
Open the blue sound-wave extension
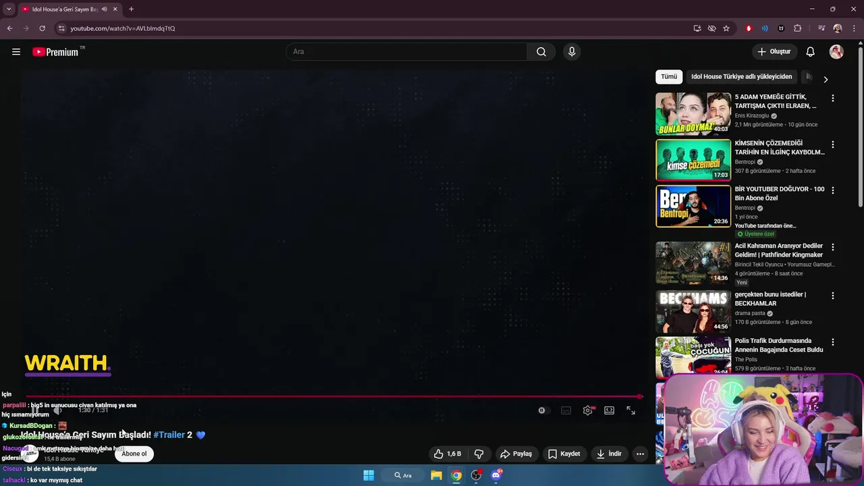[765, 28]
